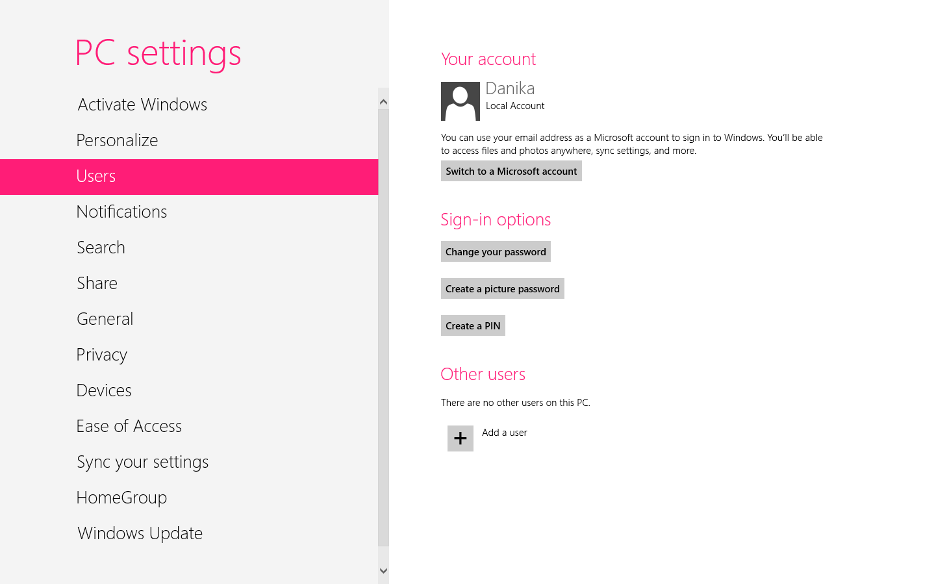Open Activate Windows settings section
The image size is (934, 584).
pos(142,105)
